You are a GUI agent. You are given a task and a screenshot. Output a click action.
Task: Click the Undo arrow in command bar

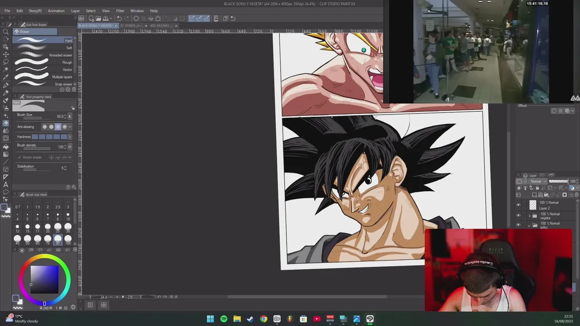[x=119, y=19]
